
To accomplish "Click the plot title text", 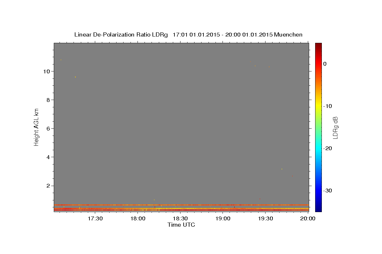I will 188,35.
